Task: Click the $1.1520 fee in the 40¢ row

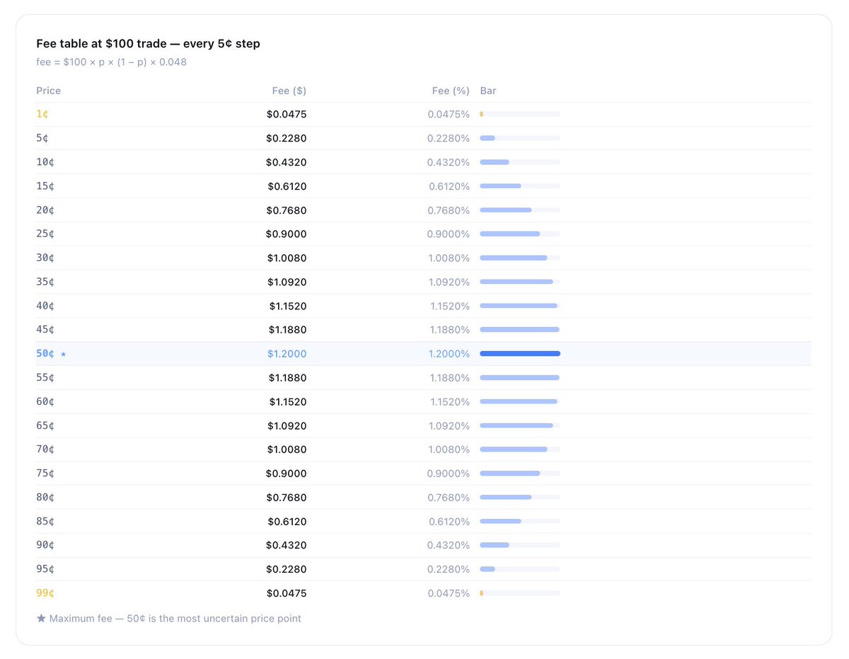Action: point(288,306)
